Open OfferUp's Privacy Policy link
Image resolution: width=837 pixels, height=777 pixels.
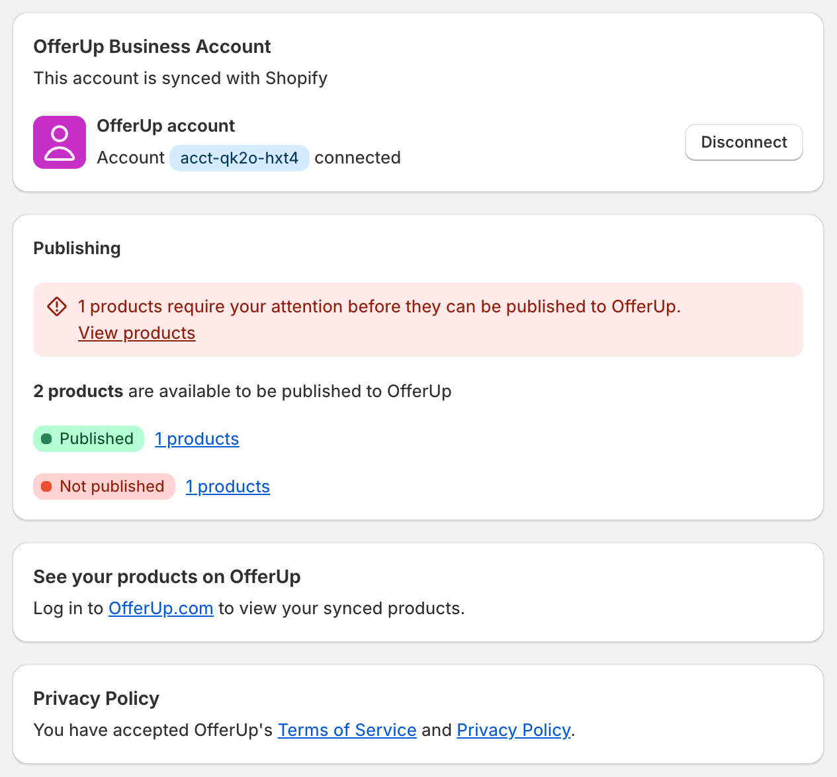pos(513,729)
